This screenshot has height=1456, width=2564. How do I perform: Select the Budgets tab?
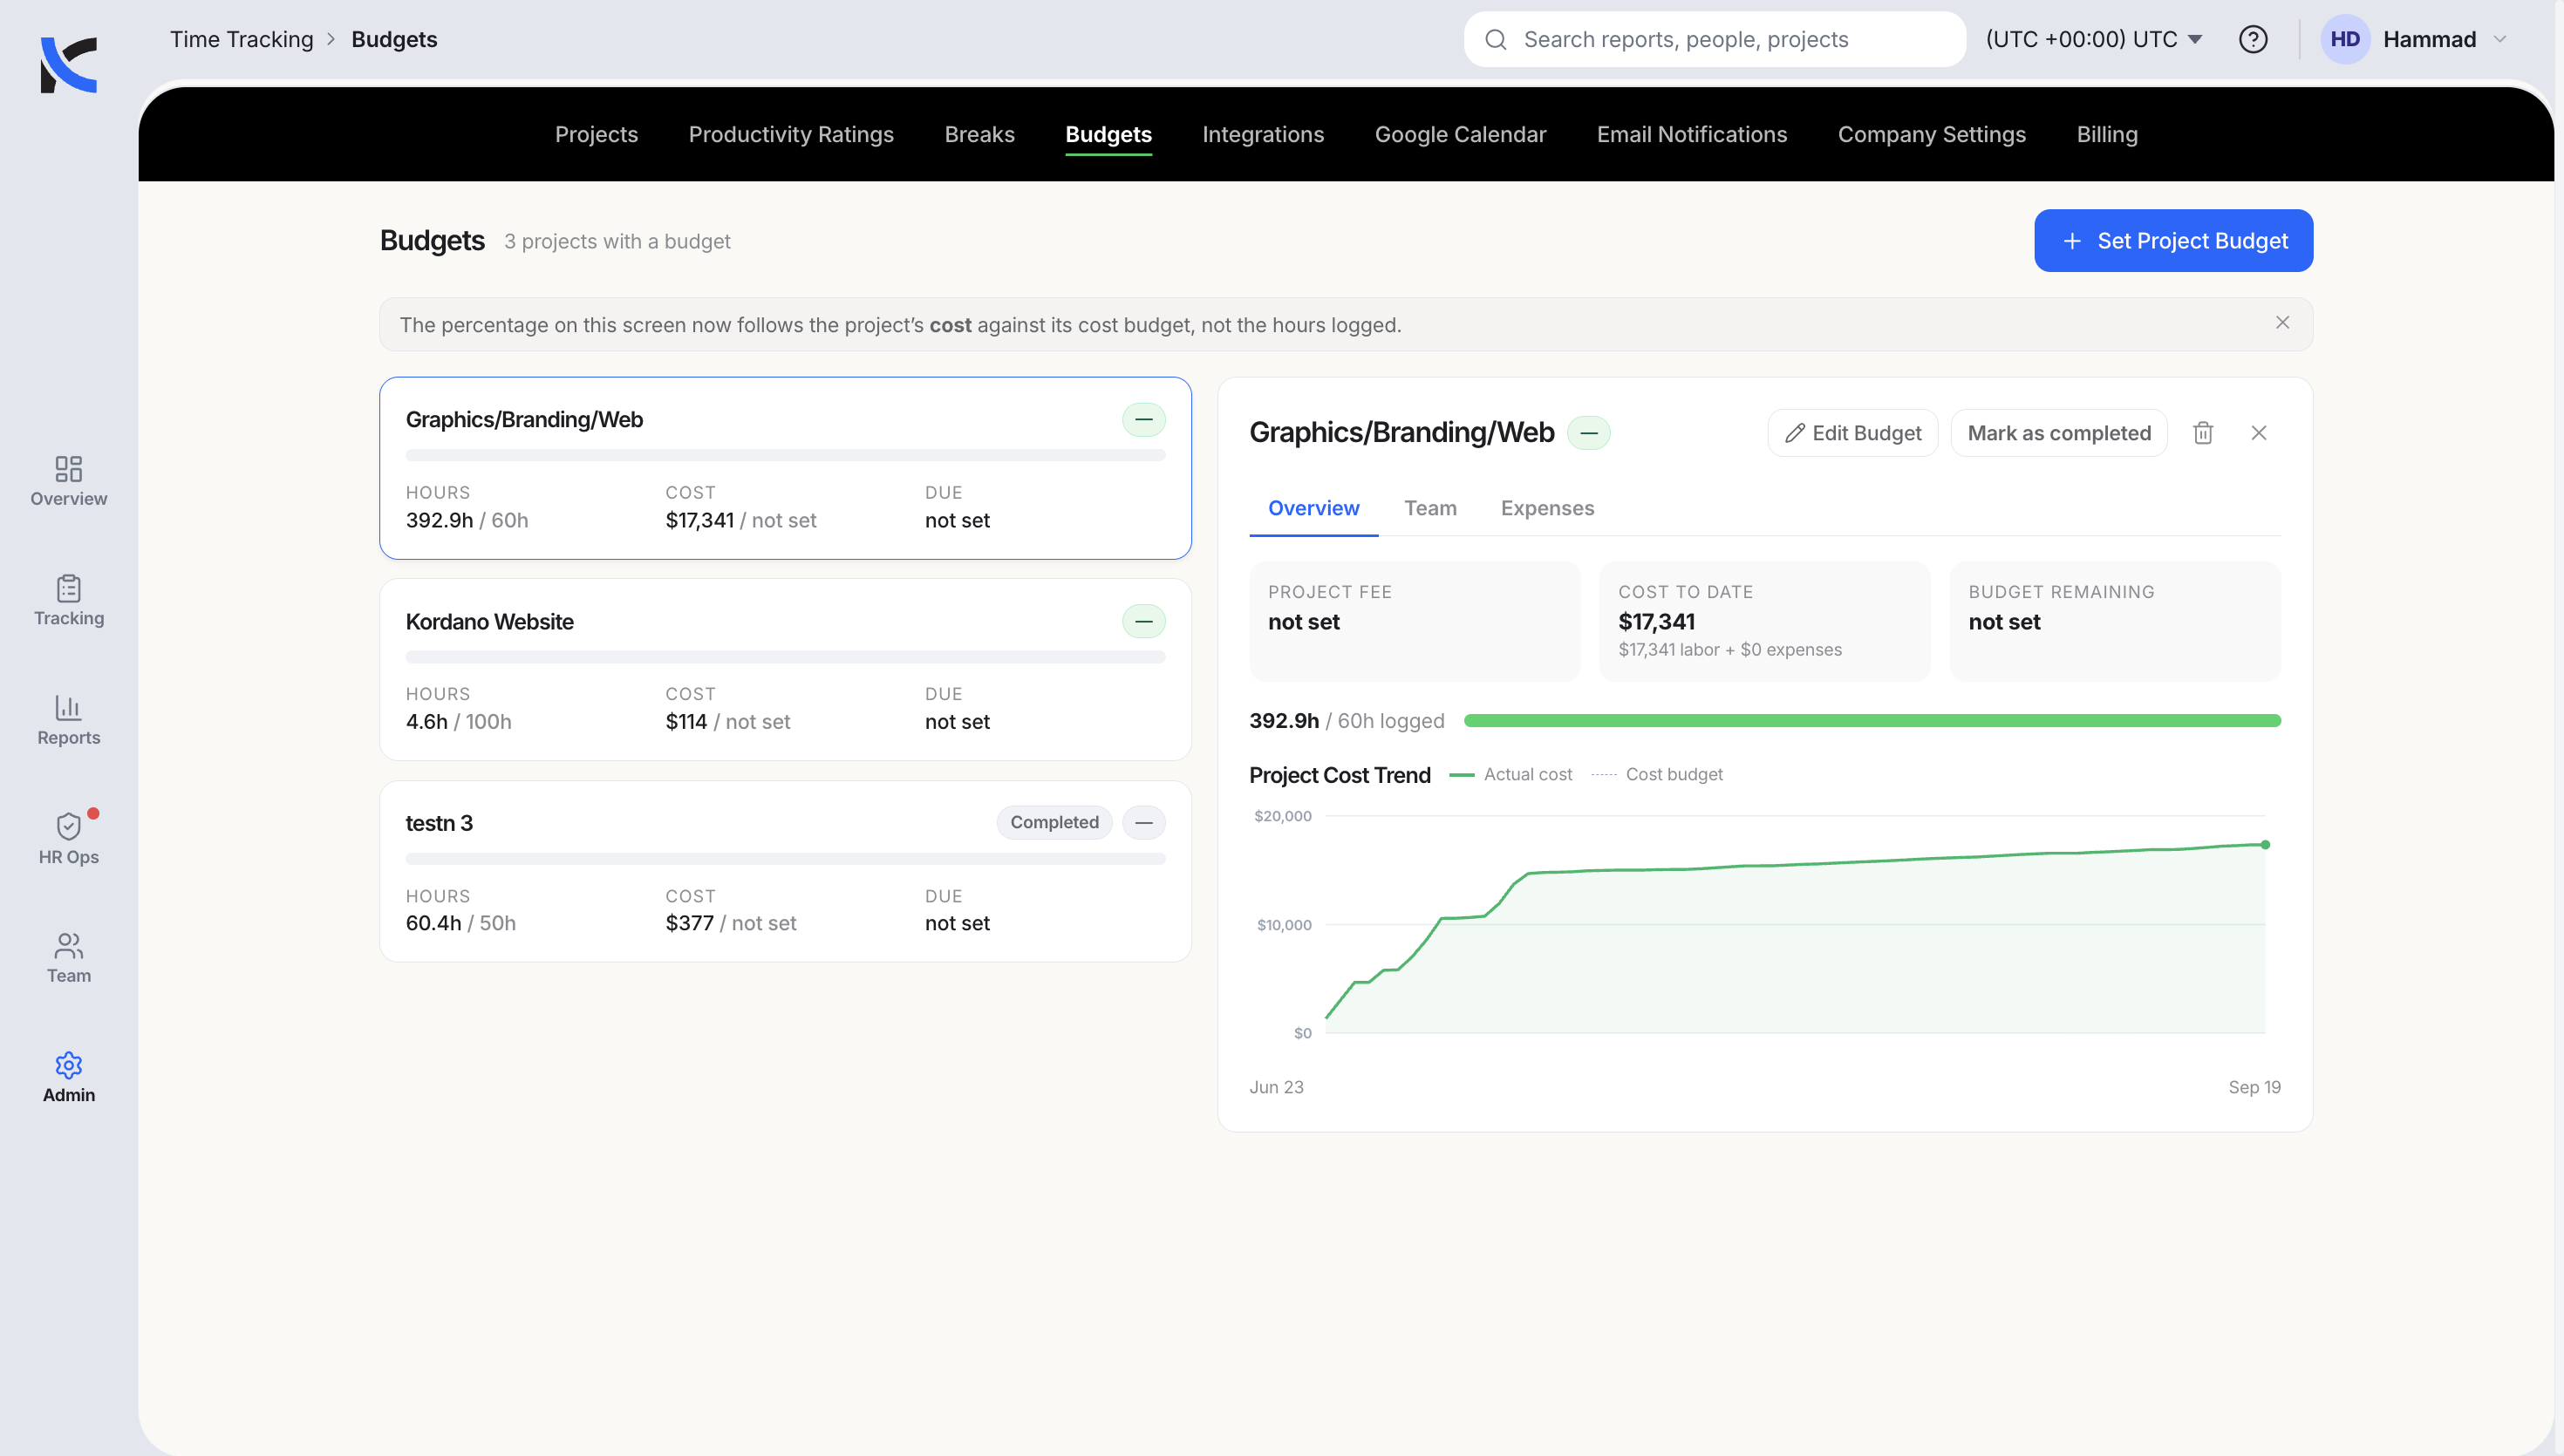(x=1108, y=134)
